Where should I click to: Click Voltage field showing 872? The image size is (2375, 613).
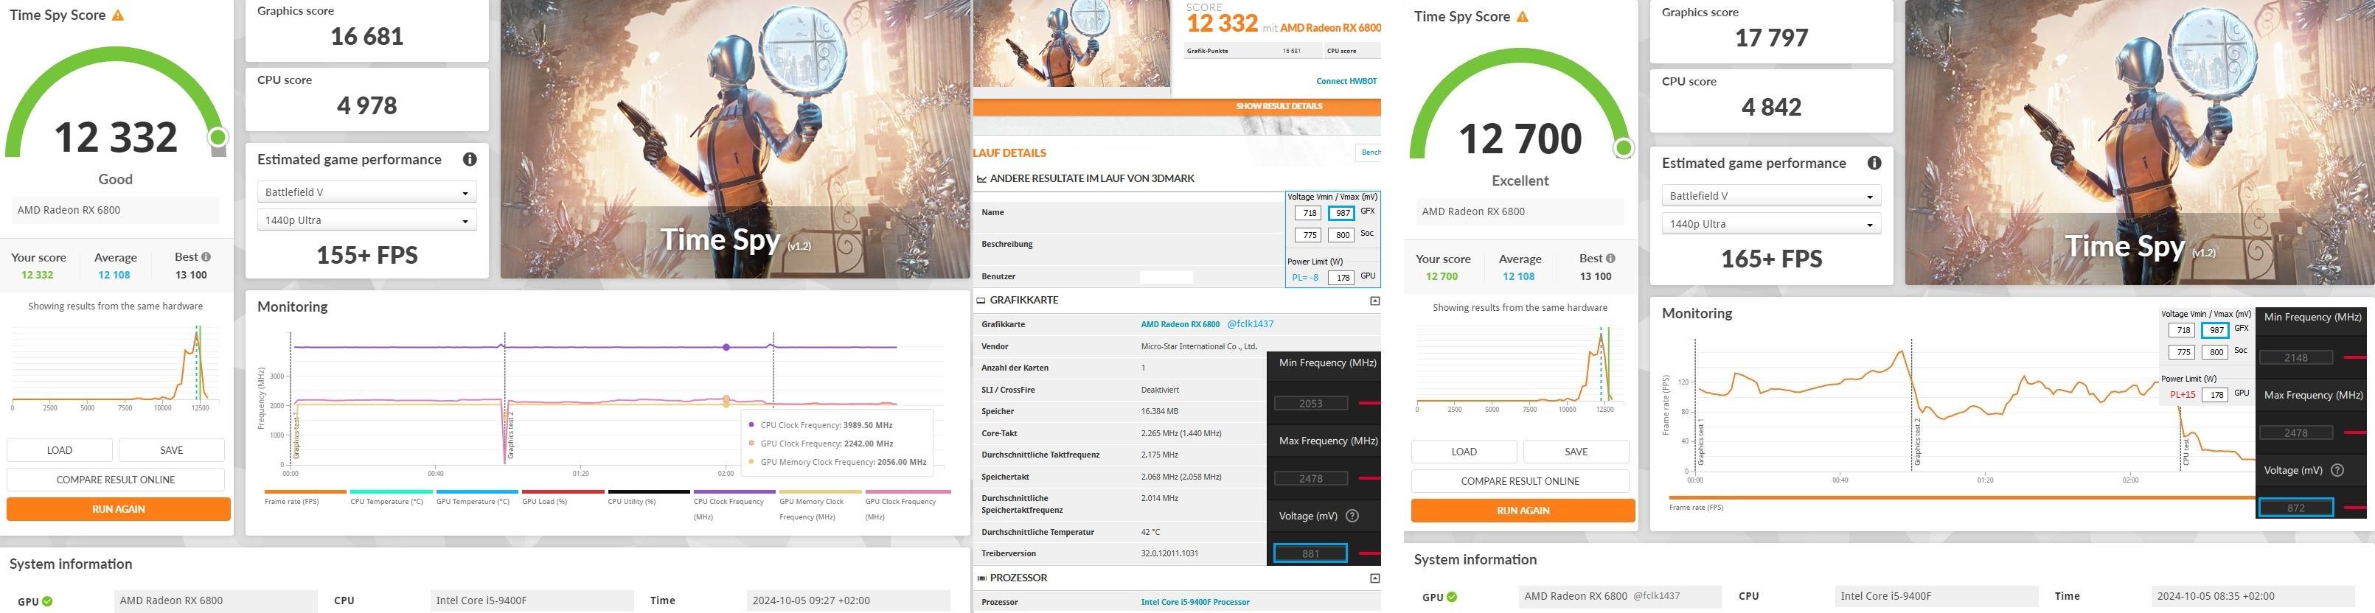pyautogui.click(x=2295, y=508)
